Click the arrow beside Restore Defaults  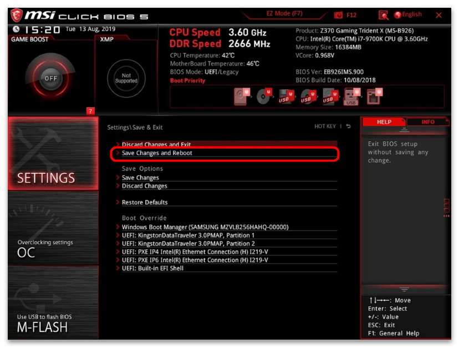[118, 202]
